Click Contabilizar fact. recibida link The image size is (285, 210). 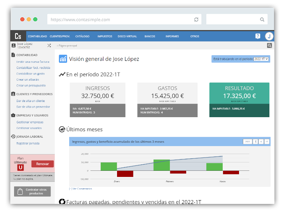click(33, 68)
